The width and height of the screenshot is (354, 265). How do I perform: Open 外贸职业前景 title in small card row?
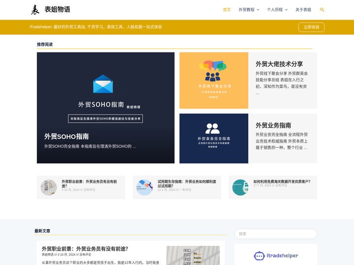(x=89, y=184)
